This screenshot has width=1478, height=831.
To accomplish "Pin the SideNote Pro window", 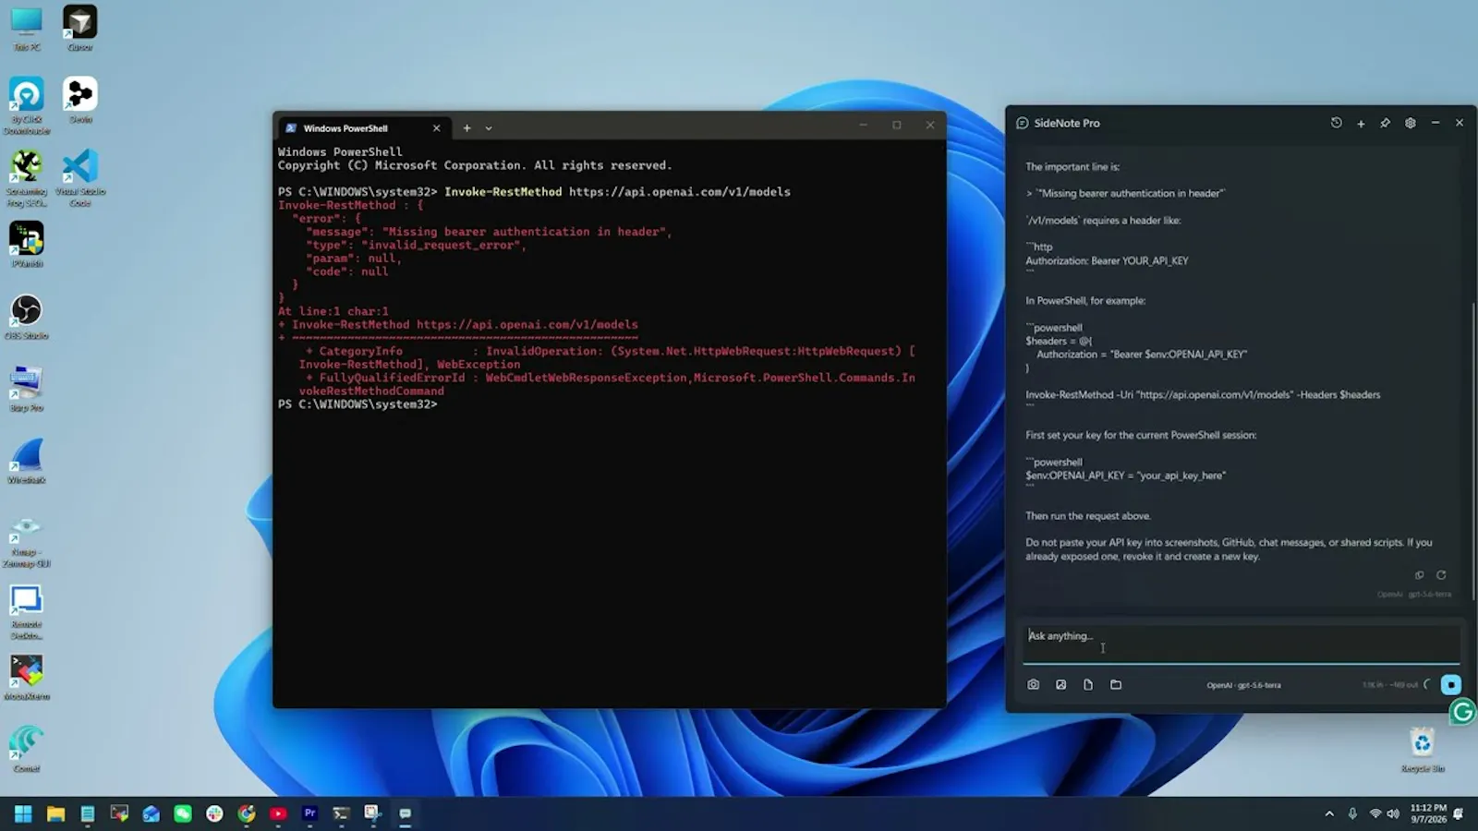I will click(1385, 123).
